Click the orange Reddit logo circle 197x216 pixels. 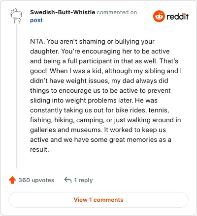(x=159, y=16)
